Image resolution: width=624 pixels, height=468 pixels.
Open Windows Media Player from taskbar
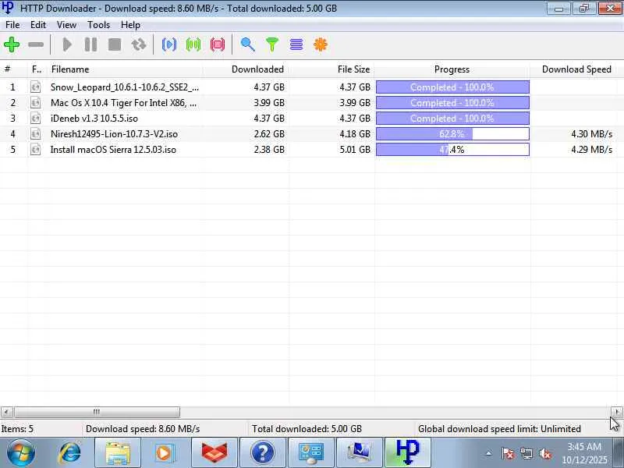[165, 453]
